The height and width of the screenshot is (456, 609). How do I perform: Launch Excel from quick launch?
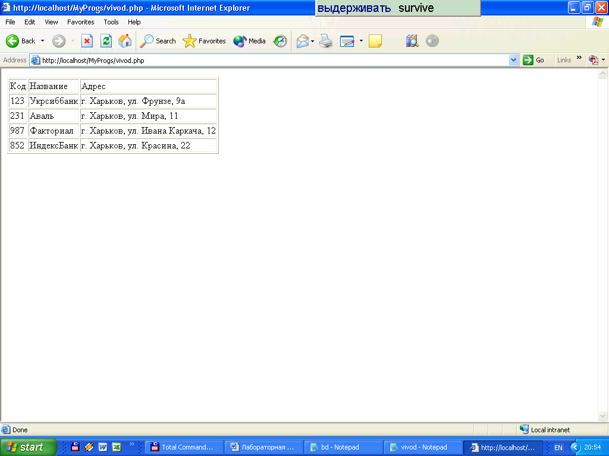[116, 447]
